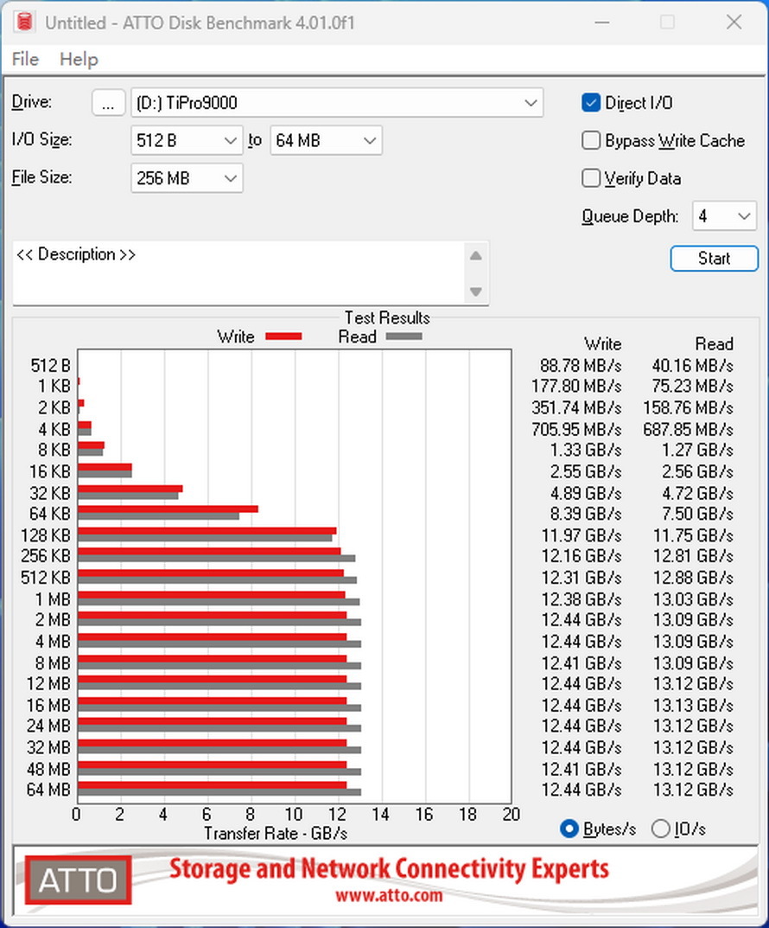Click the 32 KB write value 4.89 GB/s
This screenshot has height=928, width=769.
[586, 493]
